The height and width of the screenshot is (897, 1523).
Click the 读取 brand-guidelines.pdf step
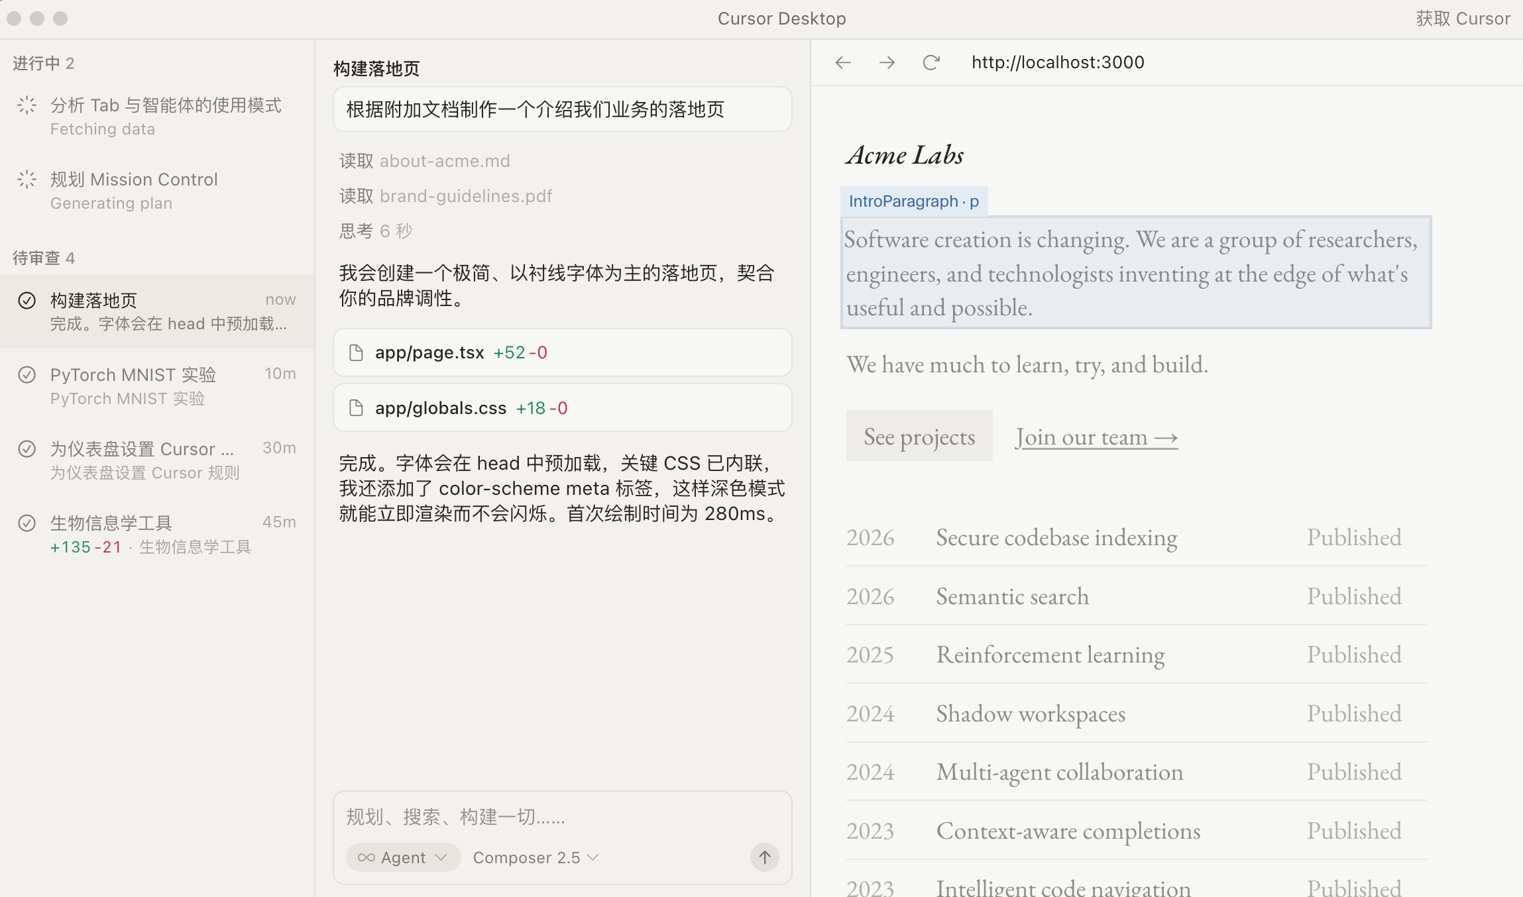(445, 196)
